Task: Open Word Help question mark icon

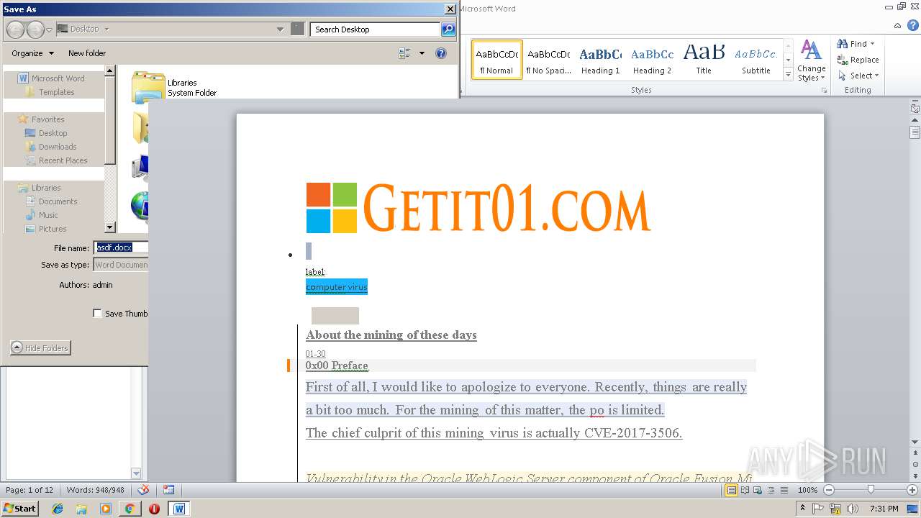Action: (913, 25)
